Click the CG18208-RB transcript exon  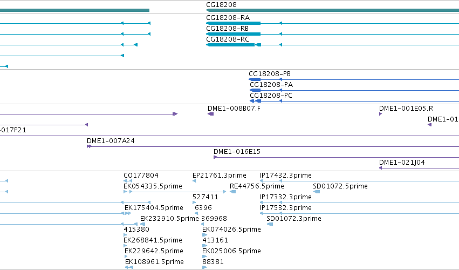coord(234,34)
